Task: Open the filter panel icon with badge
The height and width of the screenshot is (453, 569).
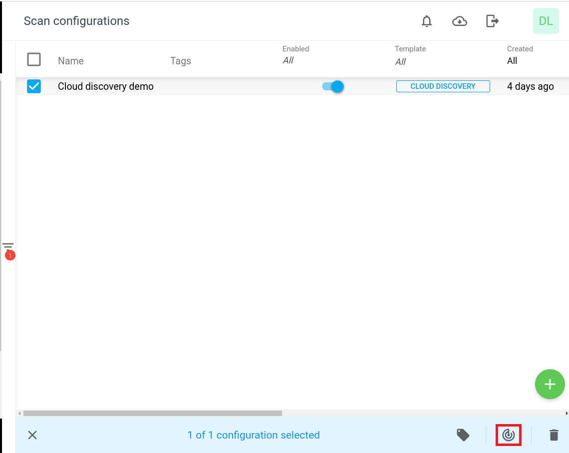Action: [x=8, y=247]
